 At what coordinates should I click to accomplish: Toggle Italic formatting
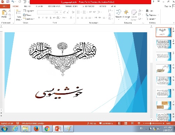click(43, 18)
